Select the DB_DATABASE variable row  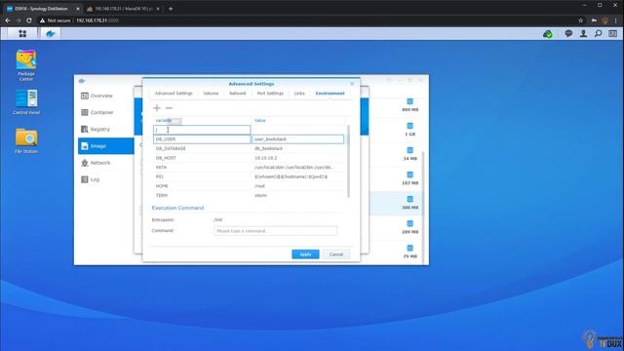(202, 148)
